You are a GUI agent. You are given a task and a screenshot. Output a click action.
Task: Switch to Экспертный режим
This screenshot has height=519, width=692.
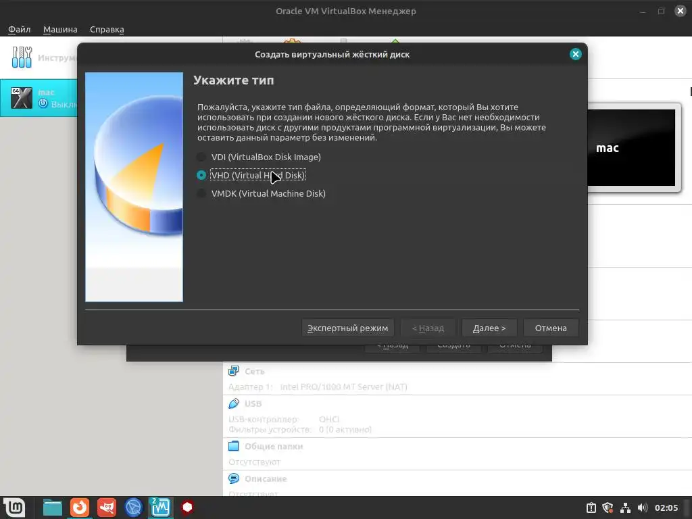click(348, 328)
